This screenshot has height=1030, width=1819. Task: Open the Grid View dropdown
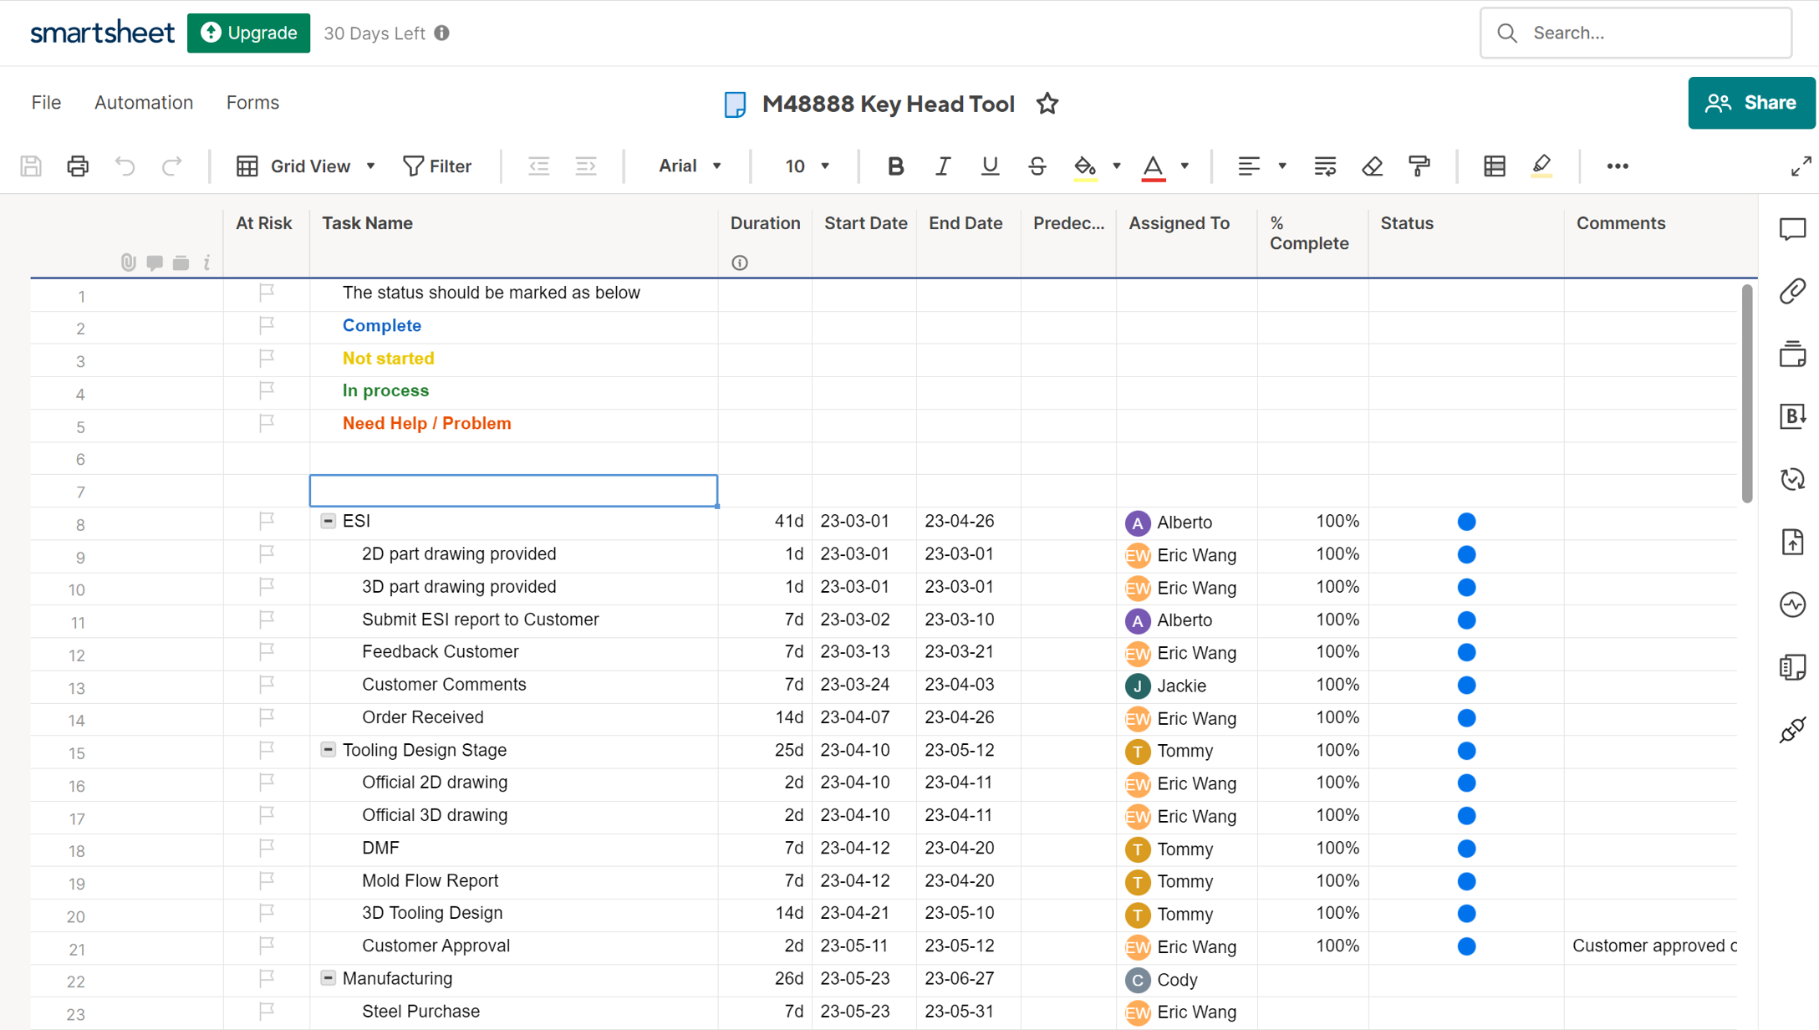307,166
